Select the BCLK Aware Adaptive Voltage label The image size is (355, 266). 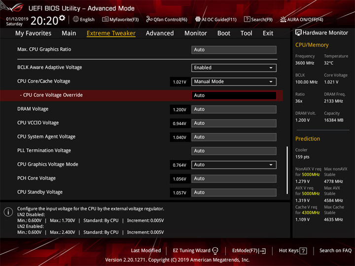coord(50,67)
